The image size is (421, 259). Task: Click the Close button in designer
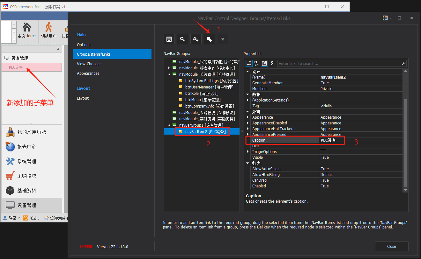tap(392, 247)
